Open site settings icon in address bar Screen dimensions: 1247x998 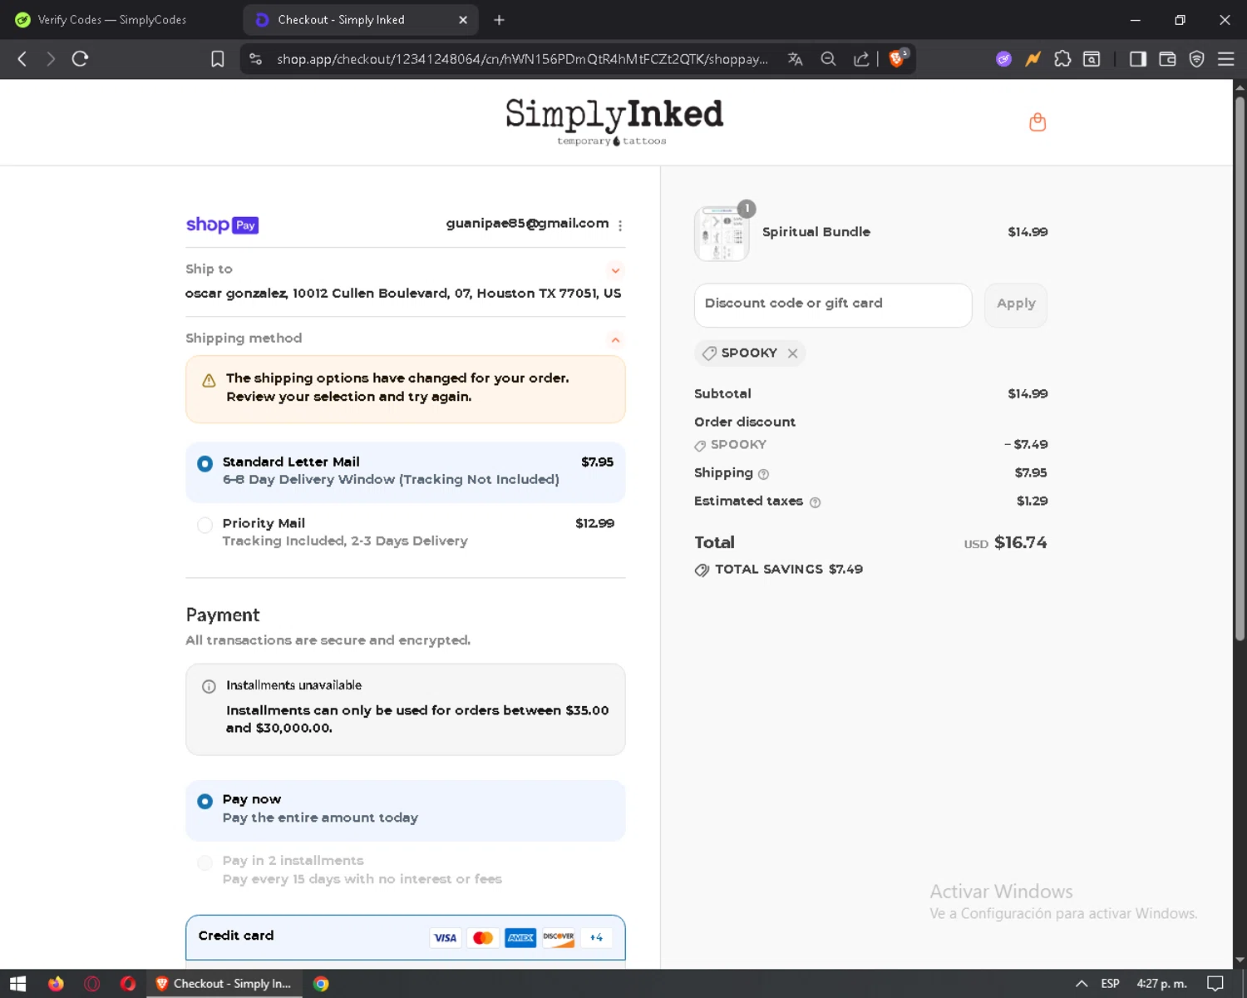tap(256, 59)
